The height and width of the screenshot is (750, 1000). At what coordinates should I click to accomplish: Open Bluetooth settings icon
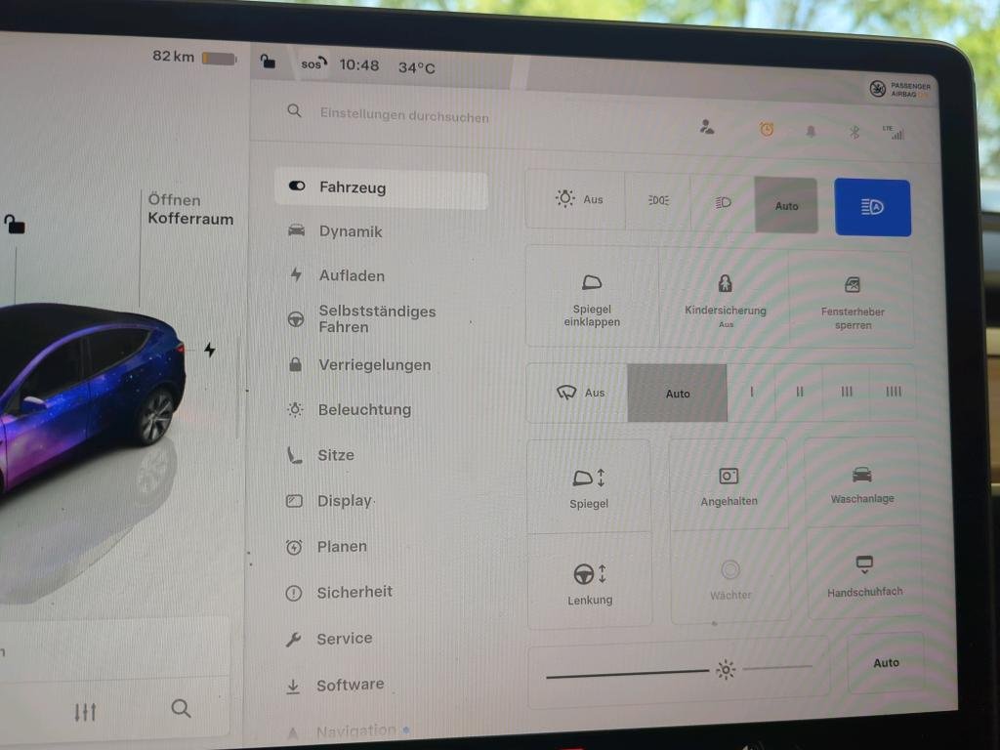tap(854, 132)
